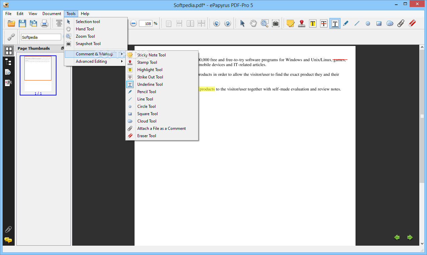This screenshot has height=255, width=427.
Task: Click the zoom out minus icon
Action: coord(133,23)
